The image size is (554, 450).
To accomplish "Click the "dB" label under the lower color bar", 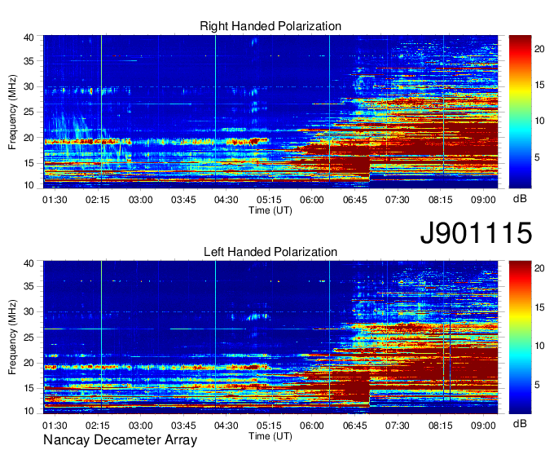I will [520, 424].
